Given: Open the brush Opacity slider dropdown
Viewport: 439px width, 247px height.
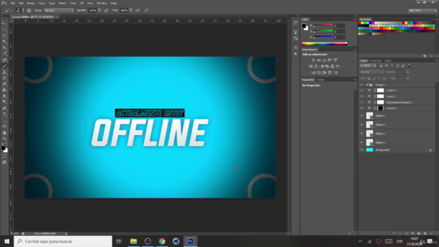Looking at the screenshot, I should [x=99, y=10].
